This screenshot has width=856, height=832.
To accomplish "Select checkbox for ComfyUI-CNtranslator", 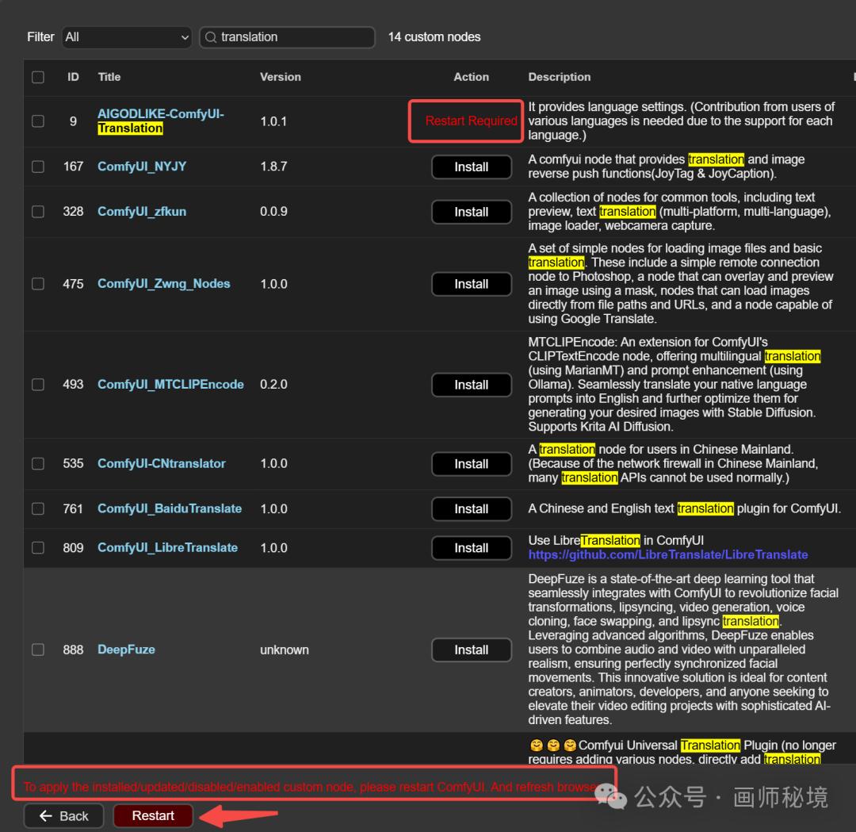I will point(38,463).
